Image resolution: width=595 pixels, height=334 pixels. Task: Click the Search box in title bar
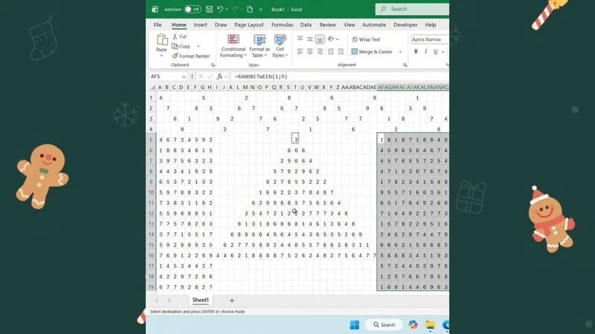pos(412,9)
